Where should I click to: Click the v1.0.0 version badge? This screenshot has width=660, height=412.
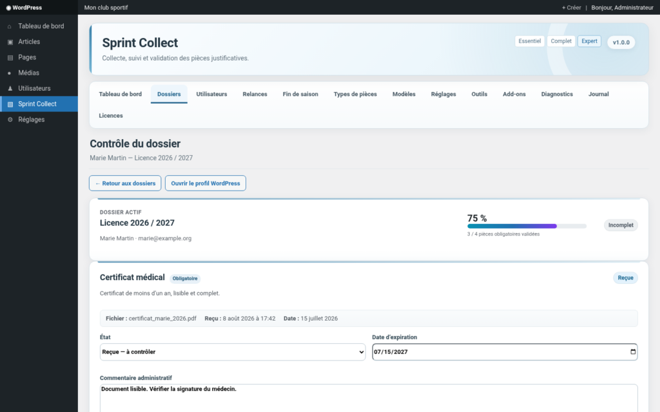(x=621, y=42)
